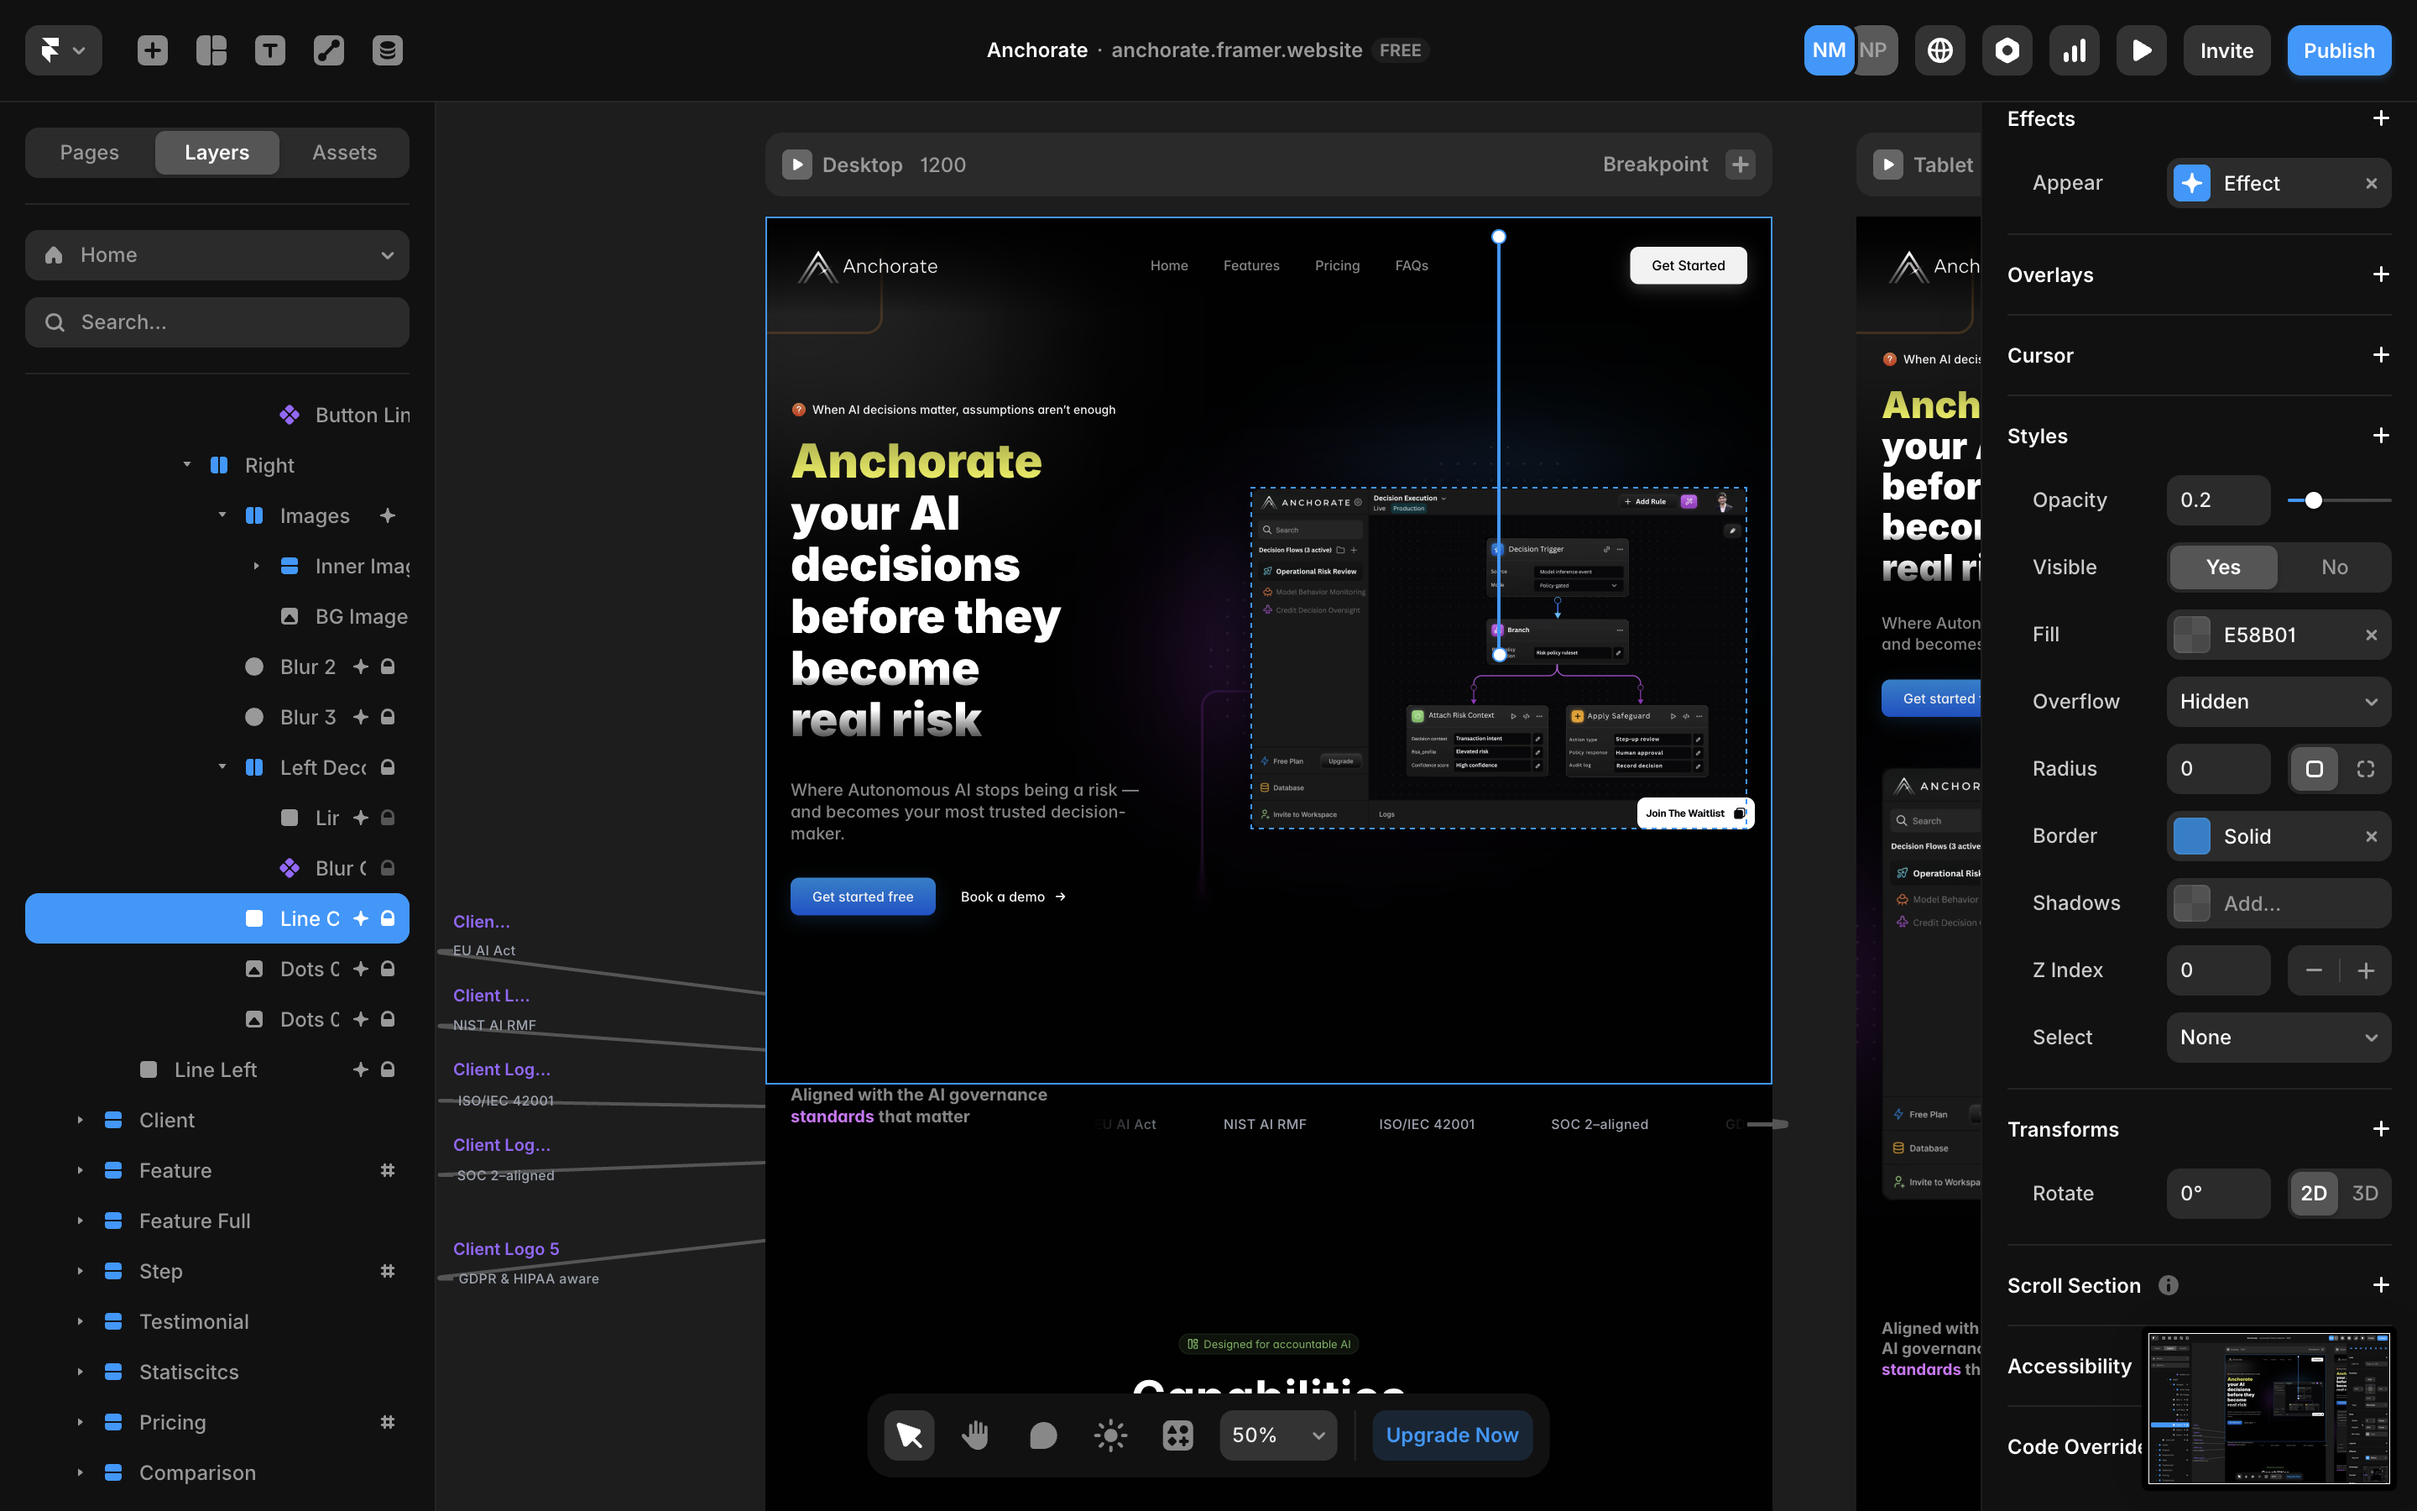Screen dimensions: 2417x1511
Task: Click the Fill E58B01 color swatch
Action: point(2192,635)
